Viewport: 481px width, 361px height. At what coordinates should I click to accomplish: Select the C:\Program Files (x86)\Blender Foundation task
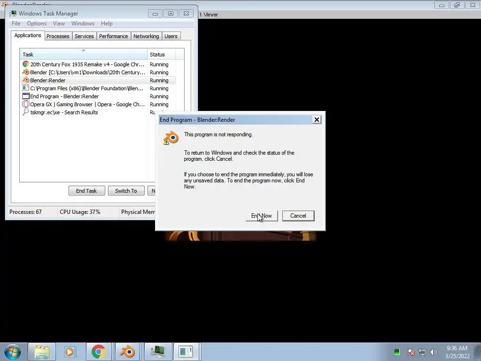tap(98, 88)
